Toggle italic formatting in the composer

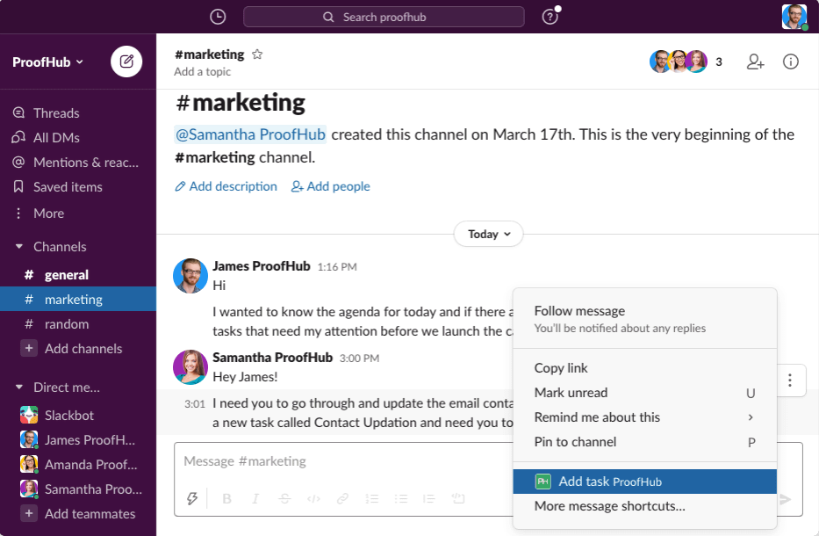coord(255,498)
